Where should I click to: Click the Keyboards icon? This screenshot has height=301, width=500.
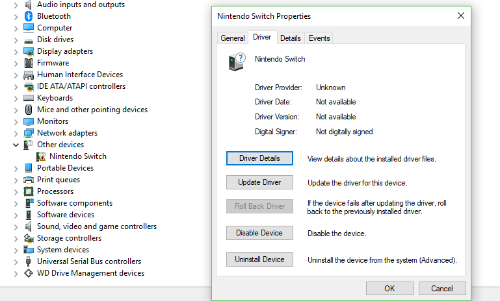coord(29,98)
